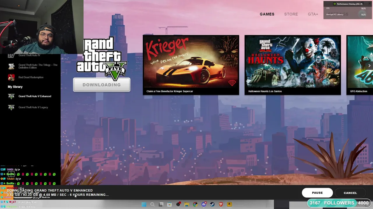373x209 pixels.
Task: Click the Grand Theft Auto V logo
Action: point(102,59)
